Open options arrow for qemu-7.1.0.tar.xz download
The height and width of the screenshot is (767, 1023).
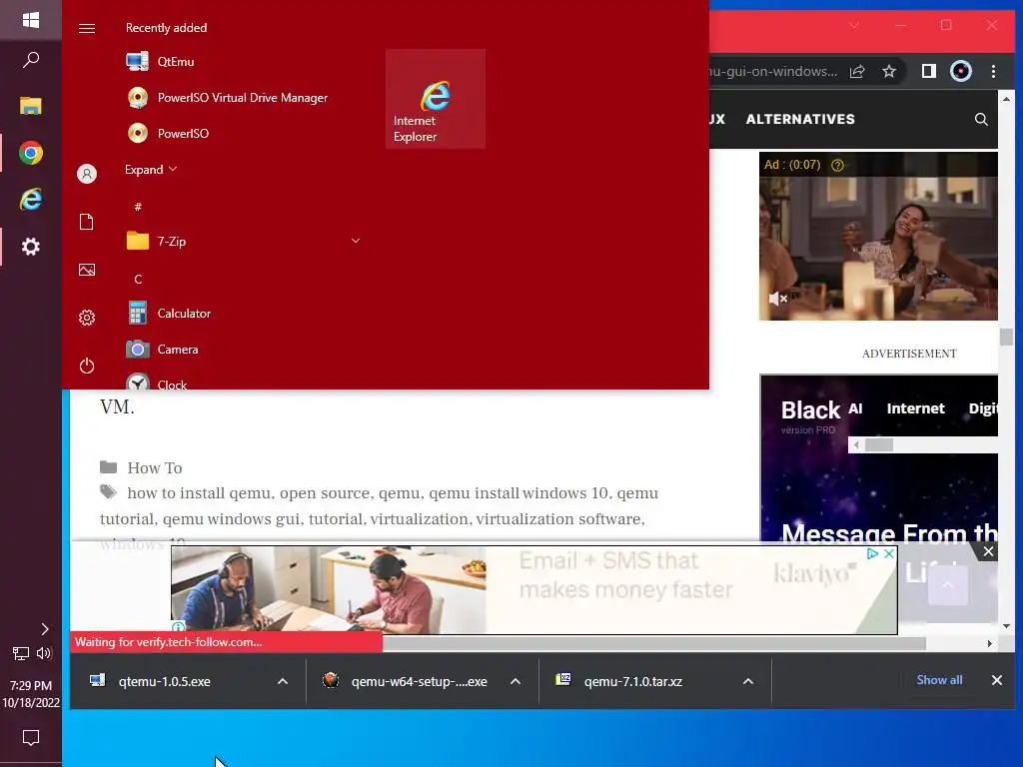tap(748, 681)
